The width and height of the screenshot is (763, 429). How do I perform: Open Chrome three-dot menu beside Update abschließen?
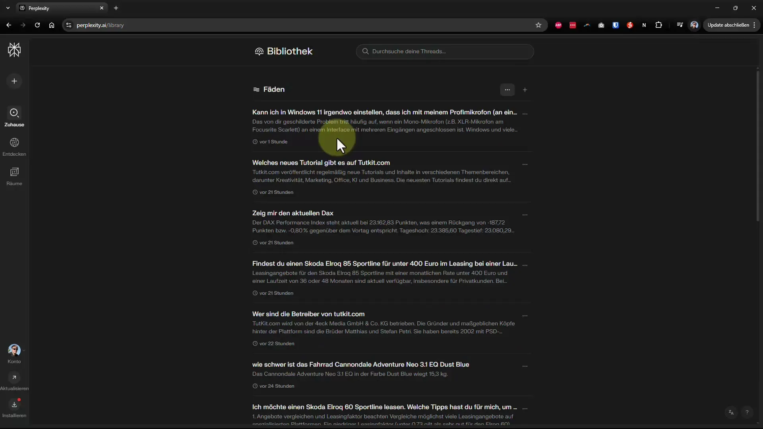click(754, 25)
